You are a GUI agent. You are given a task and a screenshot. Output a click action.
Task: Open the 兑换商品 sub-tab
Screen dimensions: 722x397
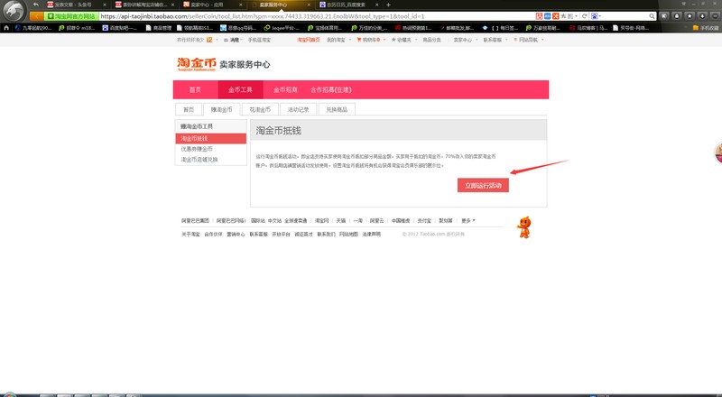click(337, 109)
